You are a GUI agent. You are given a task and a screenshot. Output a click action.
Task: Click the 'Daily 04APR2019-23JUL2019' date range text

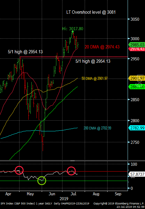(x=72, y=204)
